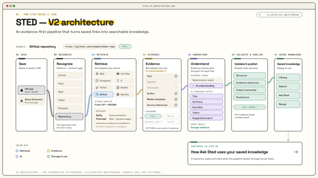Select the Post content type

point(69,83)
